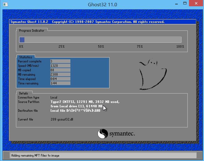
Task: Click the Percent complete label
Action: click(x=30, y=61)
